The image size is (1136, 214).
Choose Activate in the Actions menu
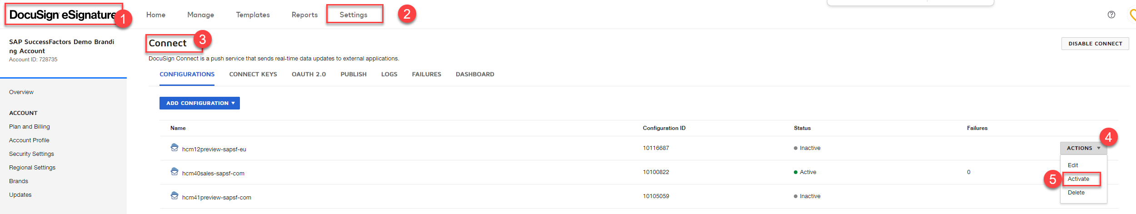1078,179
